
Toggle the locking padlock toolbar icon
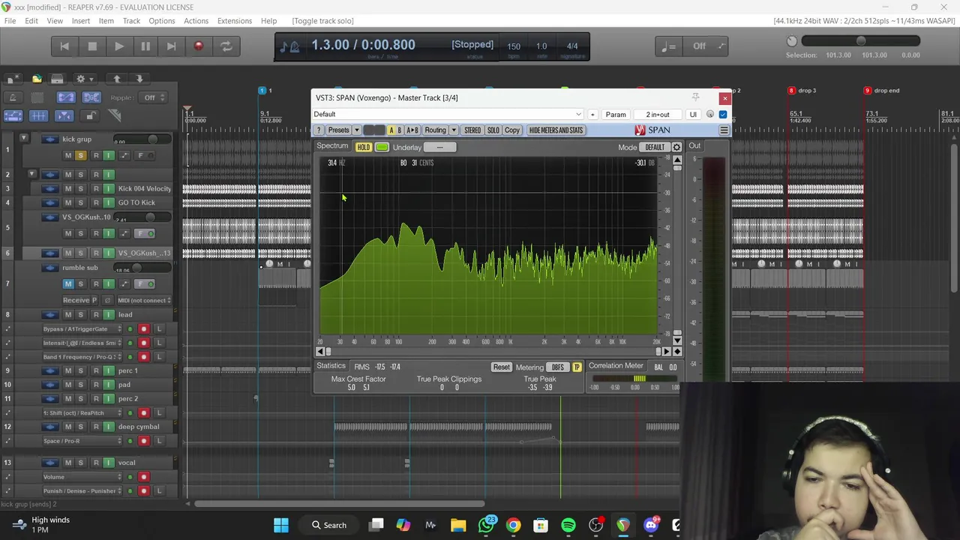(90, 115)
